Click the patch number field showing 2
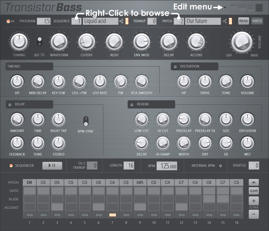 click(179, 21)
